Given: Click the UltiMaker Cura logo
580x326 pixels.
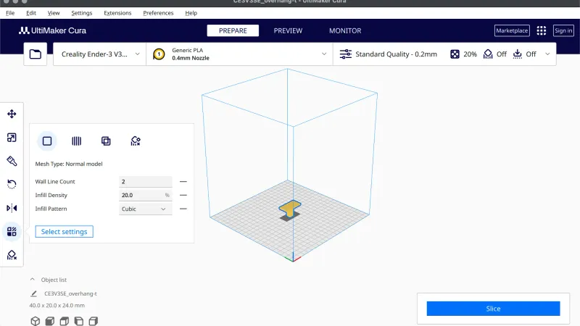Looking at the screenshot, I should [52, 30].
